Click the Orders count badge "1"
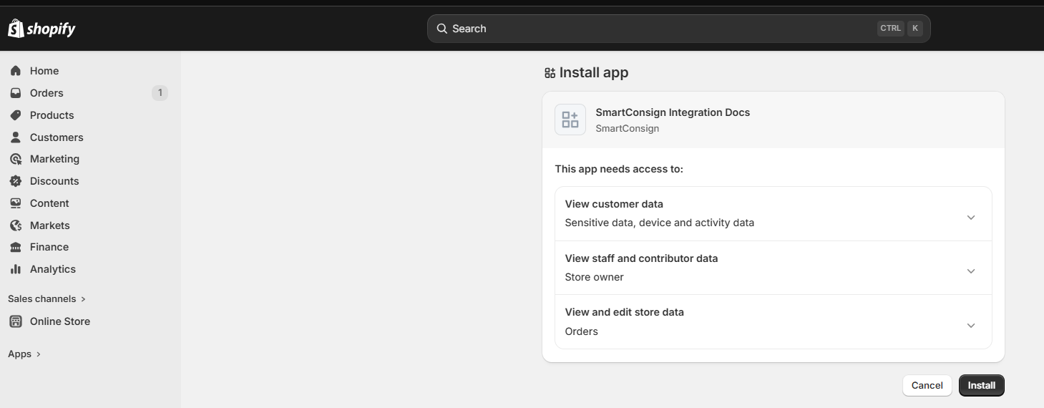This screenshot has height=408, width=1044. (x=160, y=93)
